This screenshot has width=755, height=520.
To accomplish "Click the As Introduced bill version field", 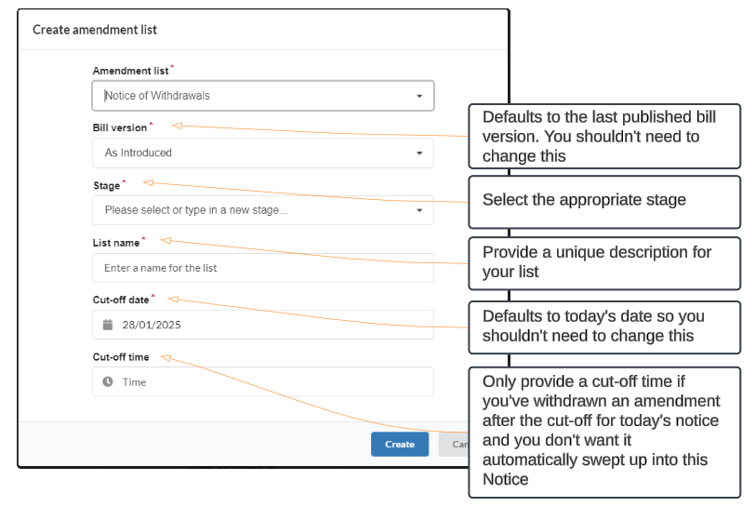I will tap(263, 153).
